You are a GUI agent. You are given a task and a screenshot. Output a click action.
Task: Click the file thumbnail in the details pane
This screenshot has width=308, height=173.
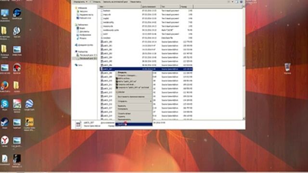[78, 124]
